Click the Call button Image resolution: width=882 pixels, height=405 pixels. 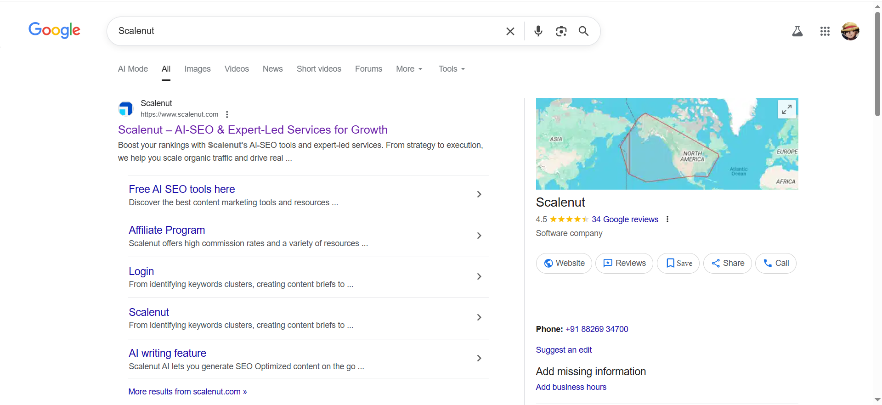[776, 263]
